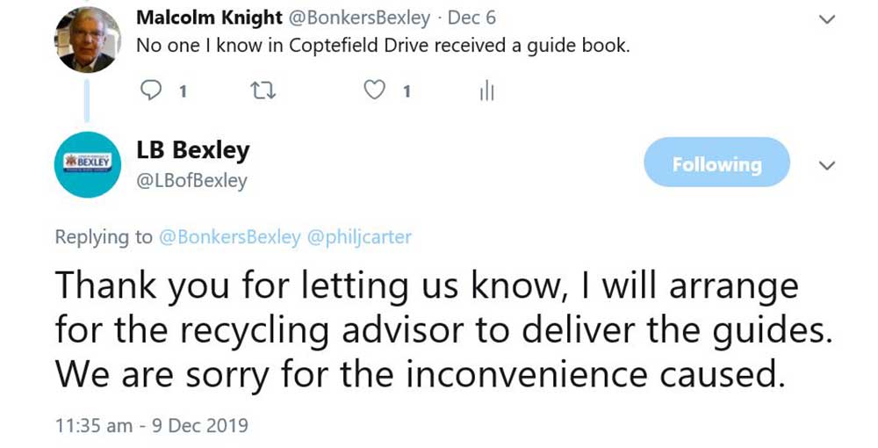The image size is (878, 448).
Task: Open LB Bexley's teal logo avatar
Action: (x=86, y=164)
